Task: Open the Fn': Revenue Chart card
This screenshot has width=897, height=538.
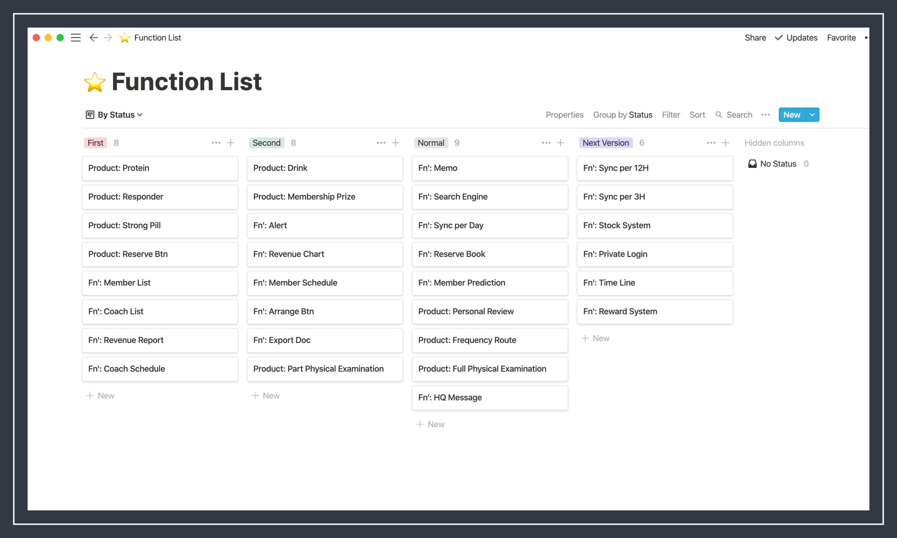Action: click(x=325, y=254)
